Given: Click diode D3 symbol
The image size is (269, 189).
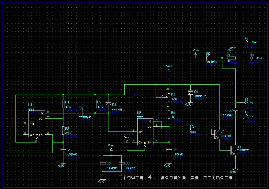Looking at the screenshot, I should tap(236, 109).
